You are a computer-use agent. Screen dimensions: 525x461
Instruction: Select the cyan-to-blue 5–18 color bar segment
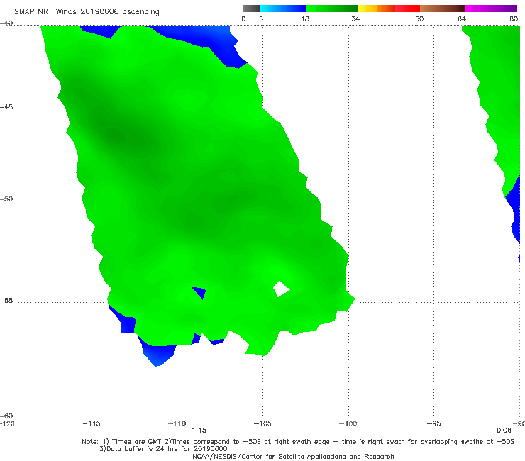[x=283, y=9]
